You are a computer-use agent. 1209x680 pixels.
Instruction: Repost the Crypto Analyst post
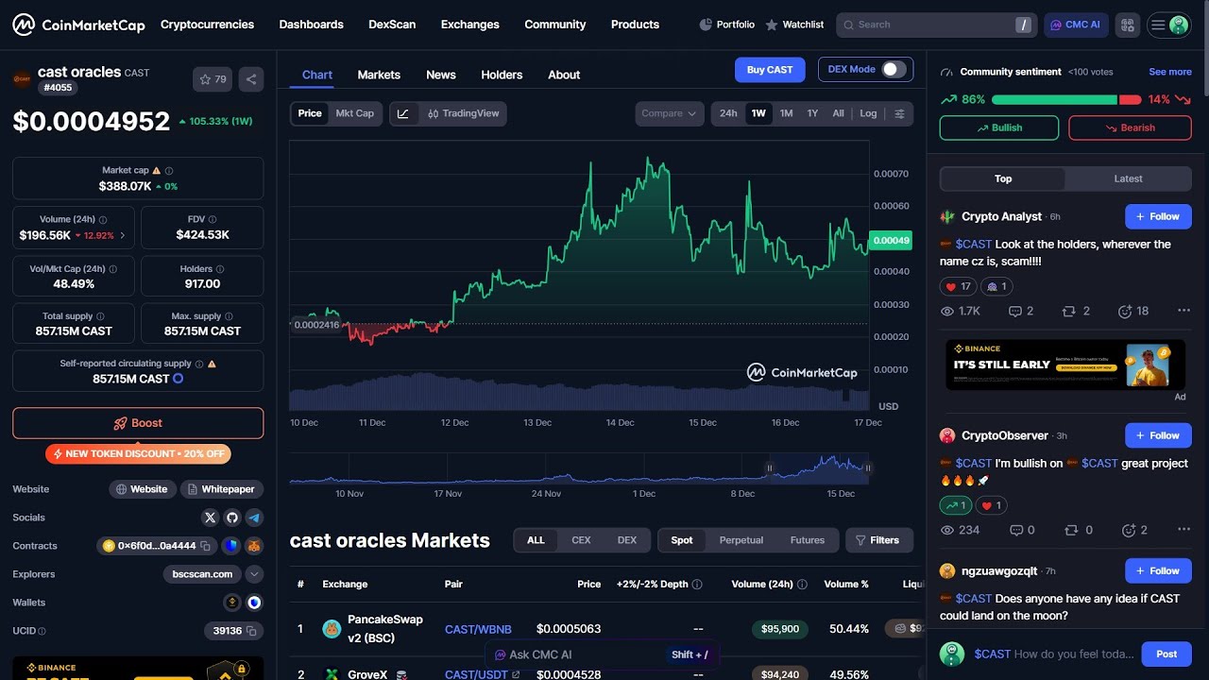1075,311
